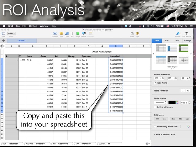Viewport: 196px width, 147px height.
Task: Switch to the Cell tab
Action: 167,40
